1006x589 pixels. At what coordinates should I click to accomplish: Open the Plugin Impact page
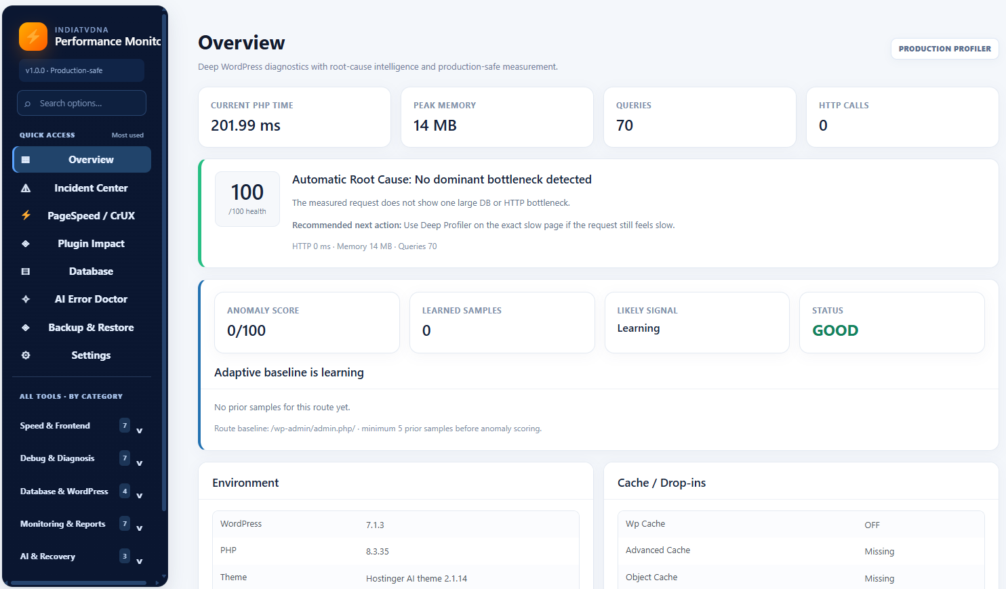(81, 244)
